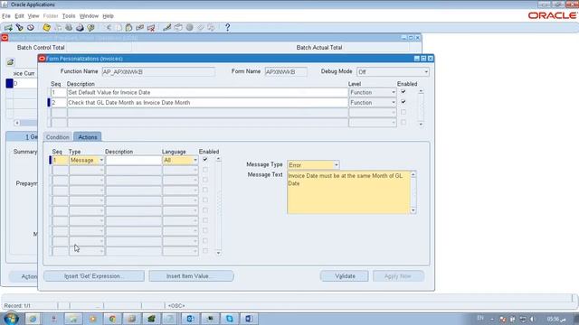Open Level dropdown on third empty row
The width and height of the screenshot is (579, 325).
click(394, 113)
